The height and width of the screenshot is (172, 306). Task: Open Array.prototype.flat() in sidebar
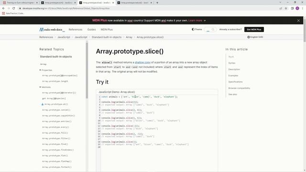click(x=55, y=156)
